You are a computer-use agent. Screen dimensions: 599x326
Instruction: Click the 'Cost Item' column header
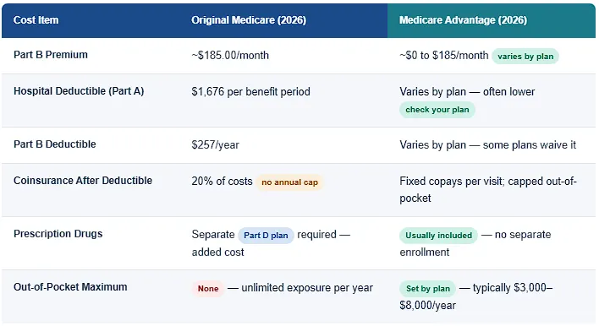(x=36, y=20)
